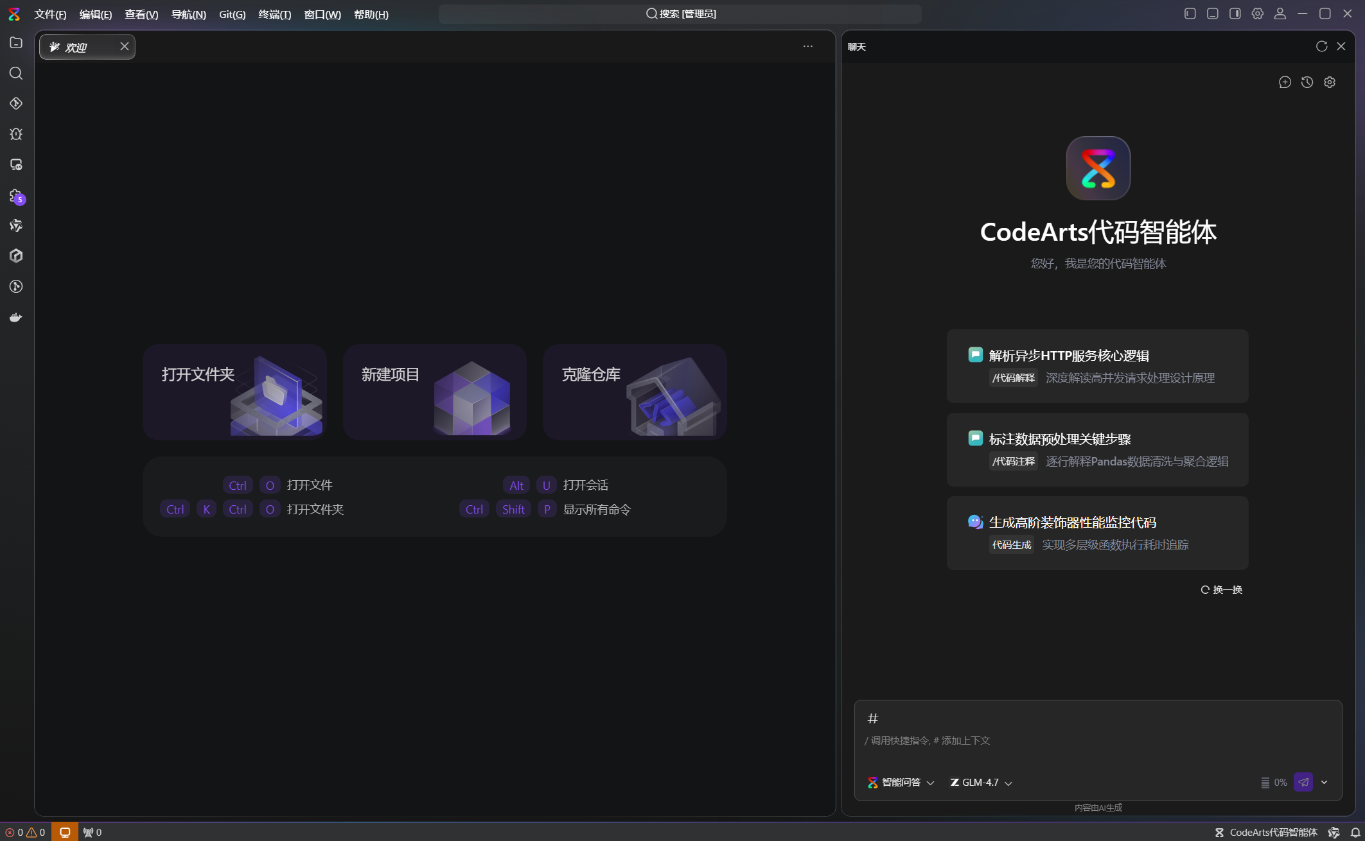Image resolution: width=1365 pixels, height=841 pixels.
Task: Click the 换一换 refresh suggestions link
Action: 1222,589
